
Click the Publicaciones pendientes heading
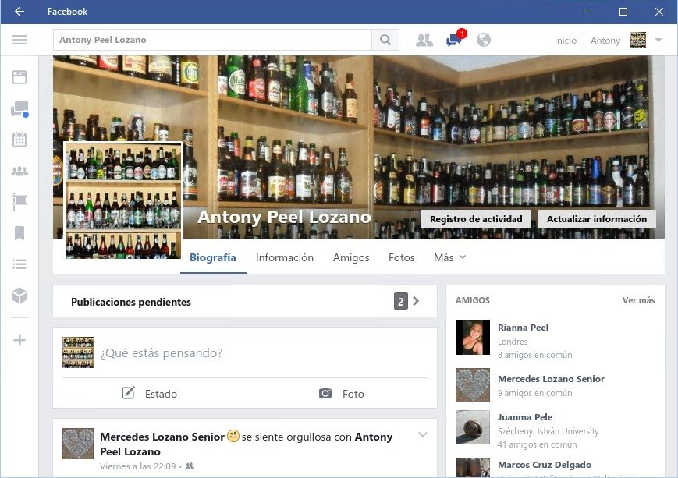pos(130,302)
